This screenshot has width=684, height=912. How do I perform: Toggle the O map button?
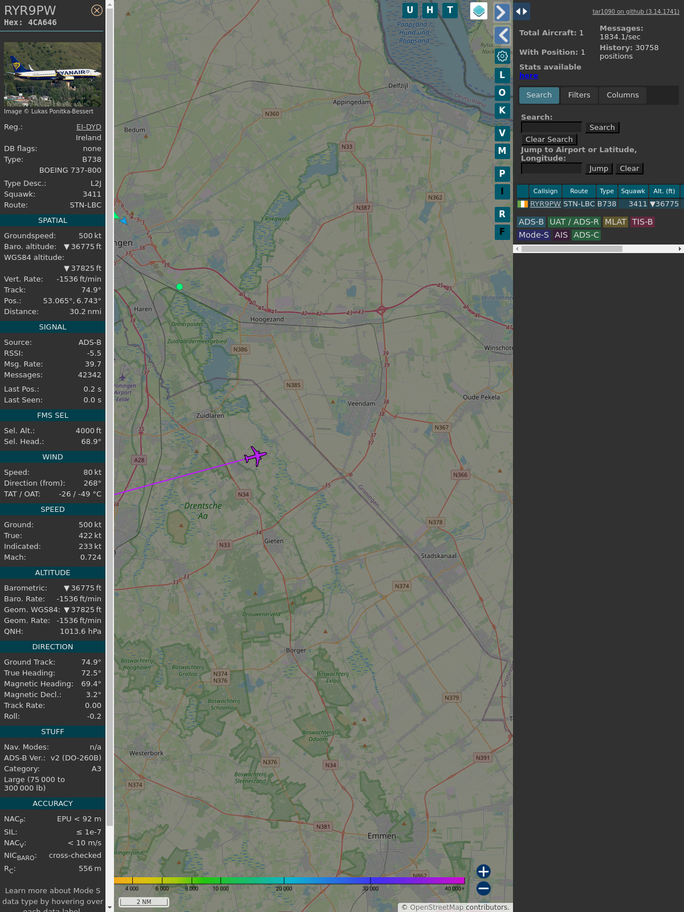point(502,93)
